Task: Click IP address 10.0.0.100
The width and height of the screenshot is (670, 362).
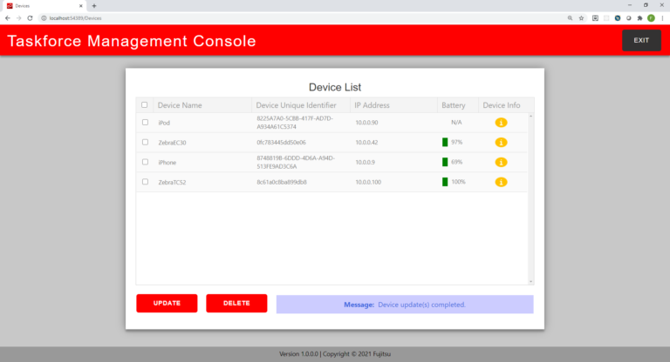Action: [368, 182]
